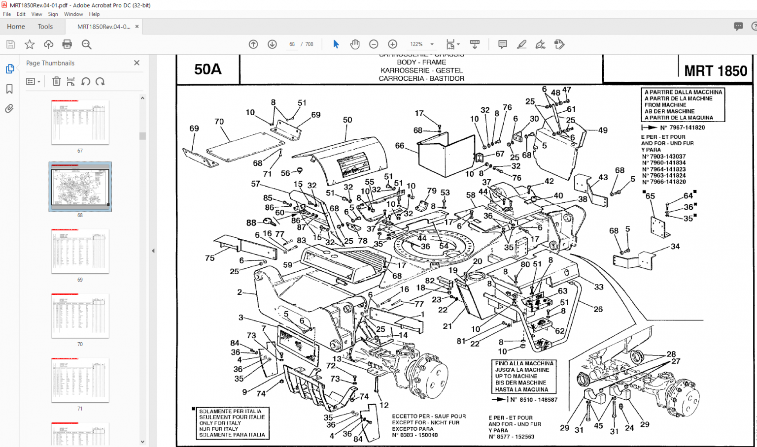This screenshot has height=447, width=757.
Task: Go to previous page arrow
Action: [253, 44]
